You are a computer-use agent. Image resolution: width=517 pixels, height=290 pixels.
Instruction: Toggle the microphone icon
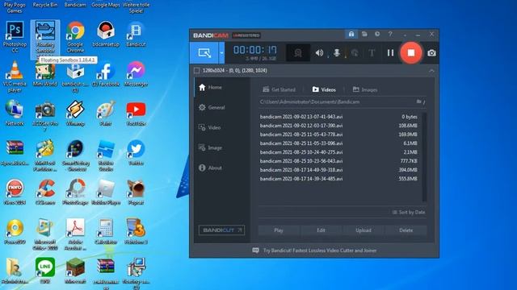337,52
